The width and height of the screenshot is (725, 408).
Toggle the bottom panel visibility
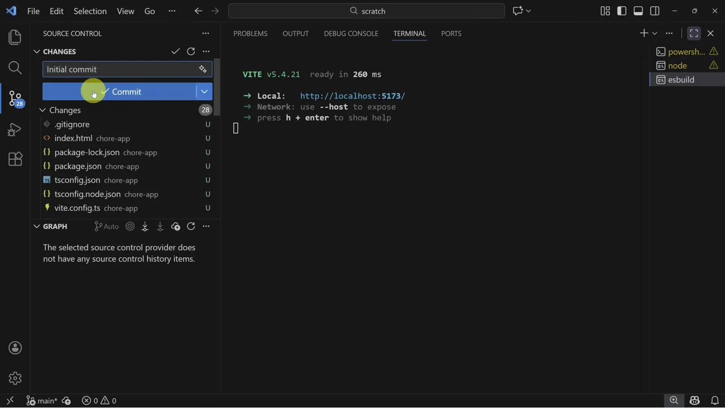(x=638, y=11)
